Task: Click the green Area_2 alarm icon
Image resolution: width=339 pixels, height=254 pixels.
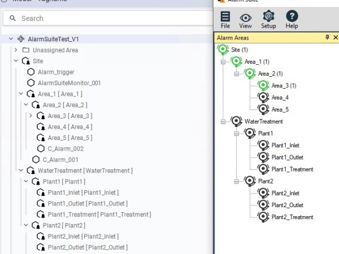Action: [250, 73]
